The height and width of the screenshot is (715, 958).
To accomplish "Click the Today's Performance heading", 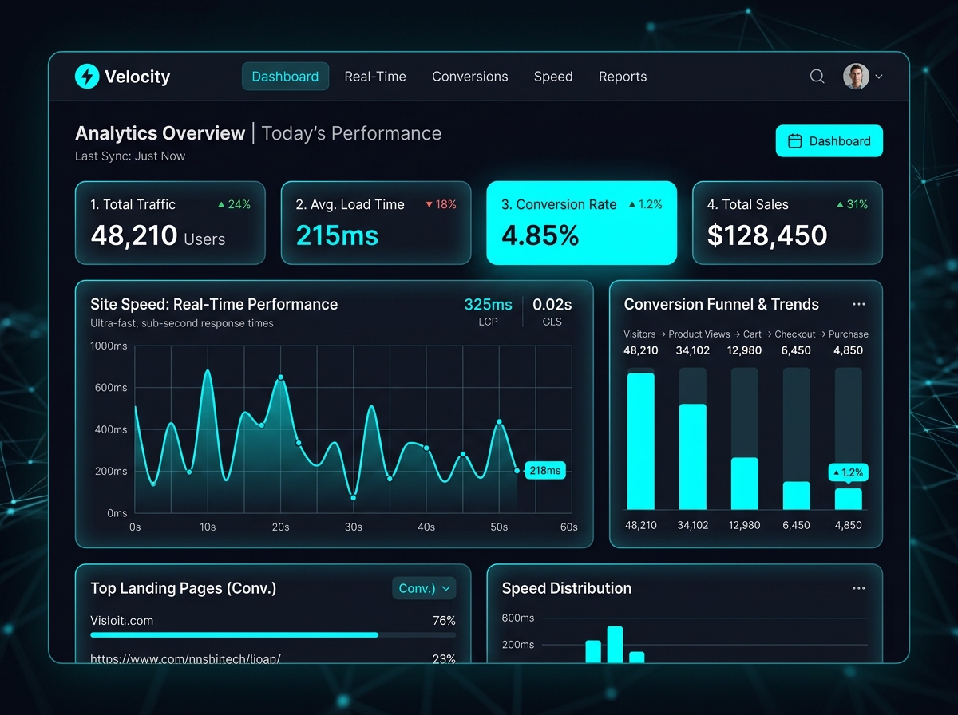I will (x=351, y=133).
